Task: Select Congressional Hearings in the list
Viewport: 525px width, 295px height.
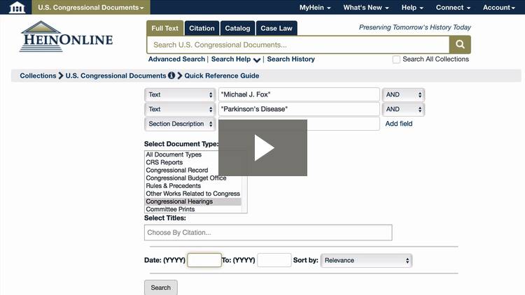Action: [193, 201]
